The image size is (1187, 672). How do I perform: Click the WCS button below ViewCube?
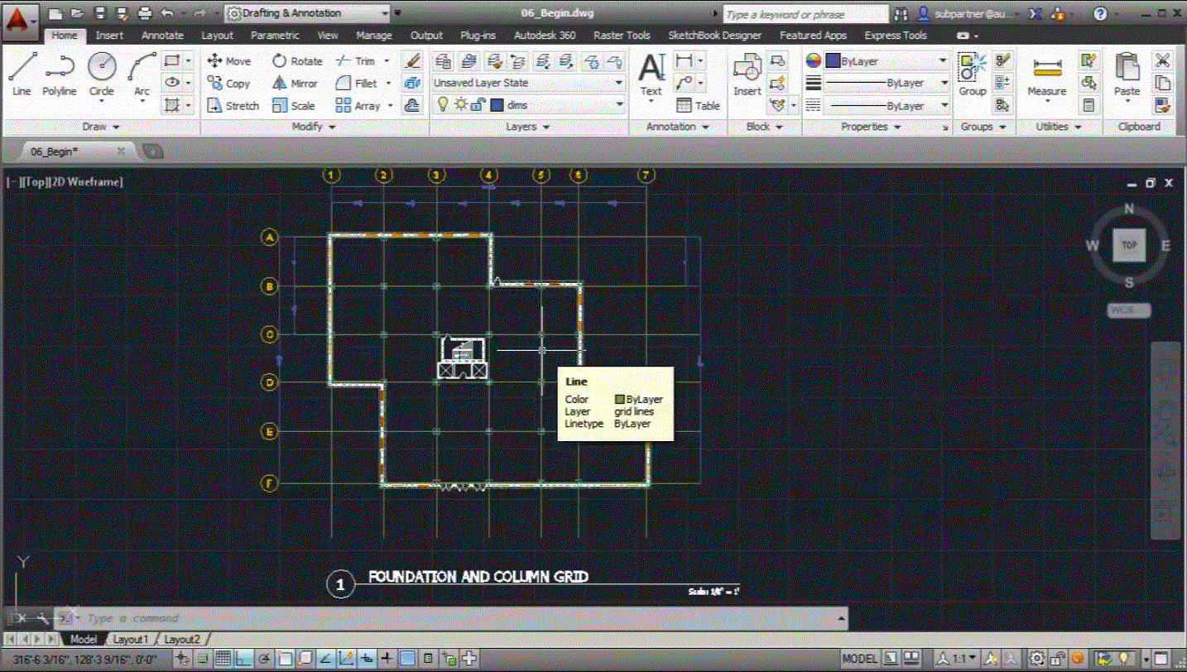[x=1128, y=311]
